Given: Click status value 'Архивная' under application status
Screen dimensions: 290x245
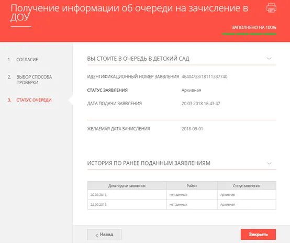Looking at the screenshot, I should [x=191, y=90].
